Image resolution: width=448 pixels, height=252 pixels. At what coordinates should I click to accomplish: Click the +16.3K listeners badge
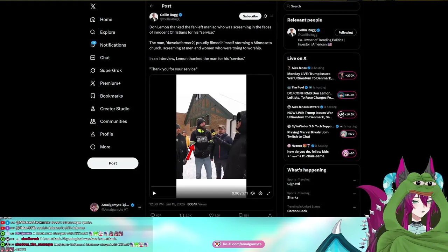click(x=347, y=114)
